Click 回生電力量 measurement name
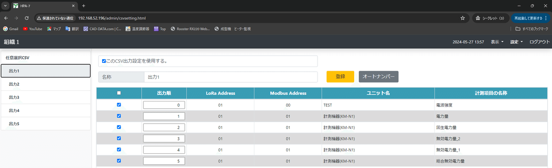The image size is (552, 168). pos(446,127)
